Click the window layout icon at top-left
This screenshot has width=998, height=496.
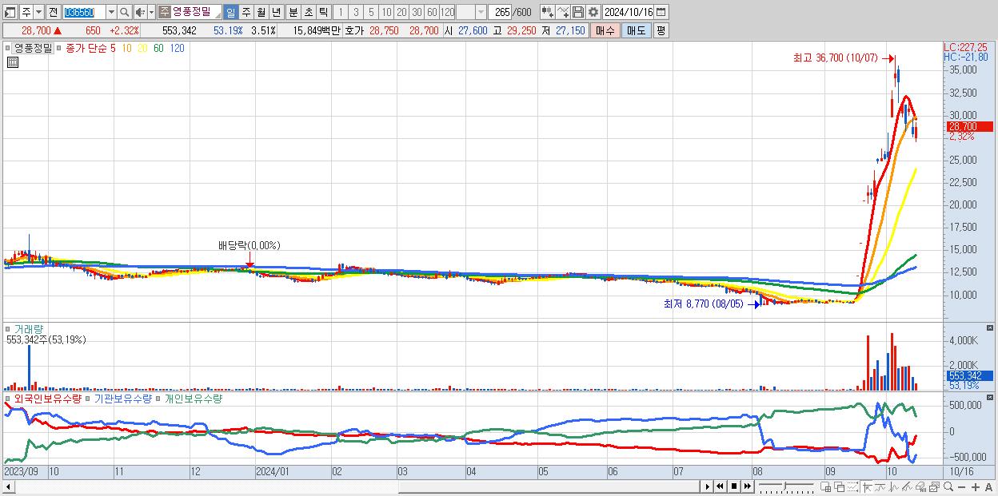coord(10,12)
